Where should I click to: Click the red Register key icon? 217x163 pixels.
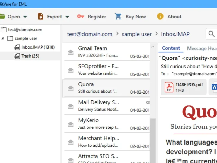click(x=81, y=17)
